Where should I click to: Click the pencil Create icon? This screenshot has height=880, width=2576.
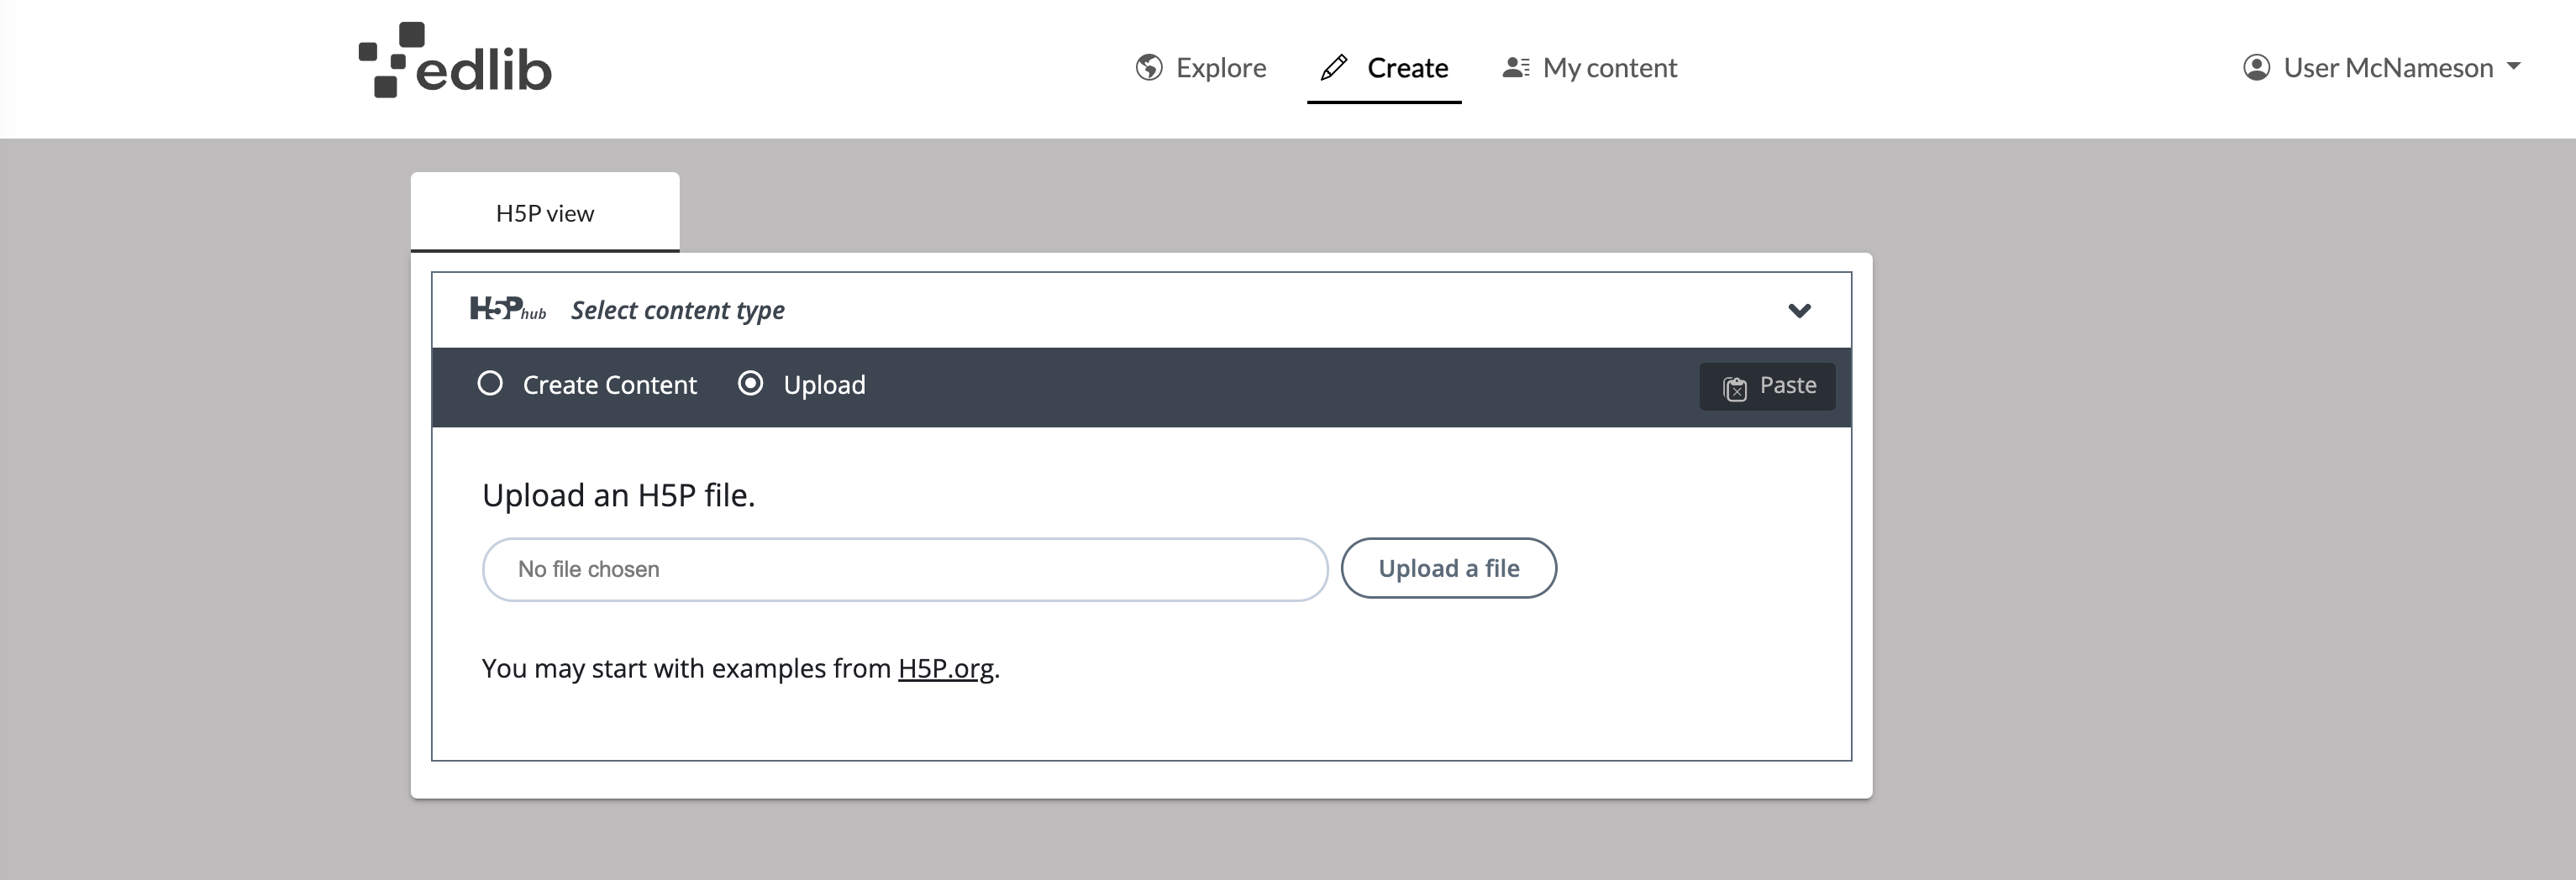tap(1333, 67)
